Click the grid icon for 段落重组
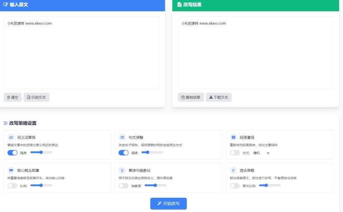The image size is (343, 212). tap(233, 137)
